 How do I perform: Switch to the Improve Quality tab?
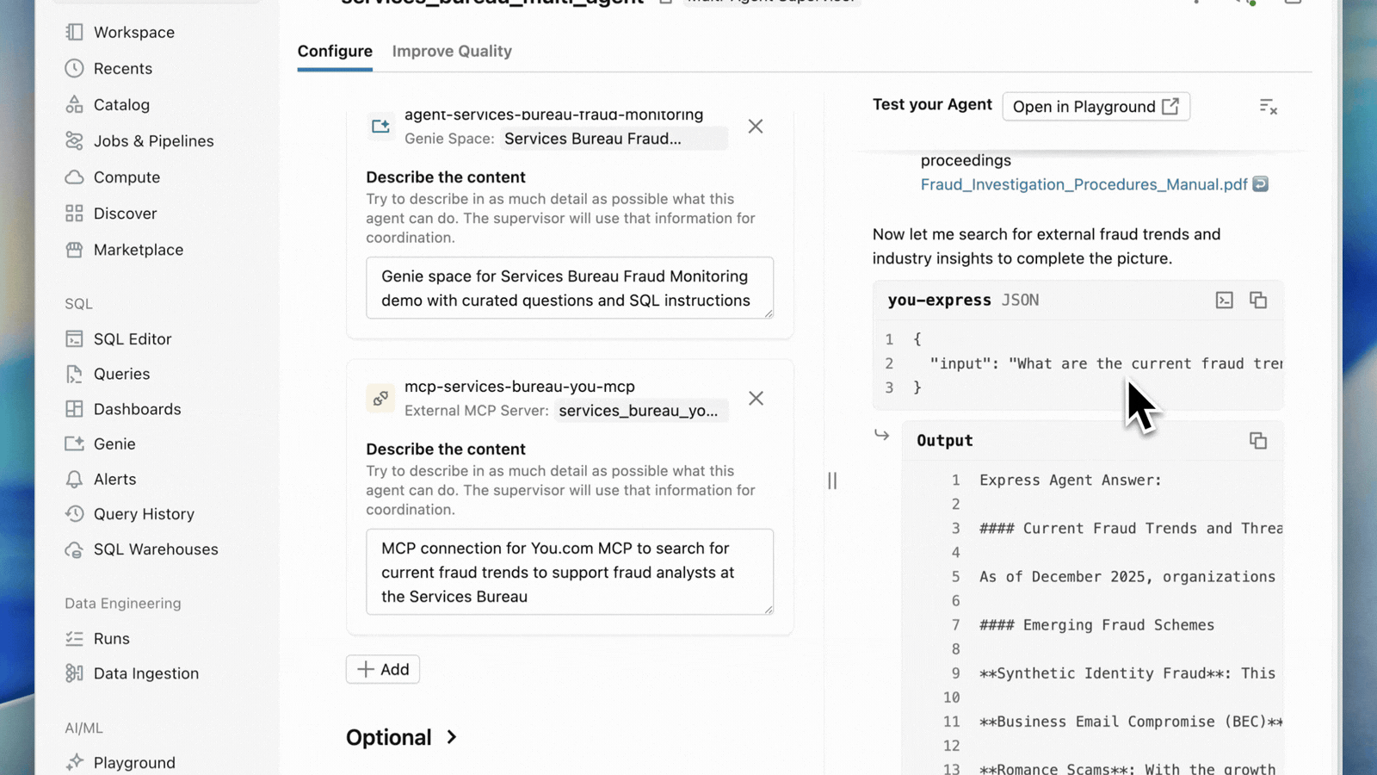tap(452, 52)
